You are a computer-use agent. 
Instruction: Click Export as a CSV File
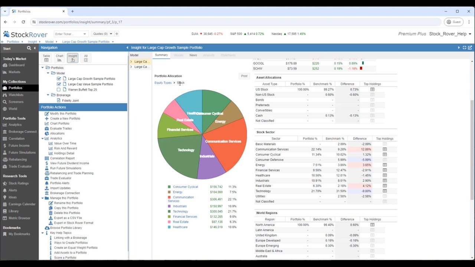(x=68, y=218)
